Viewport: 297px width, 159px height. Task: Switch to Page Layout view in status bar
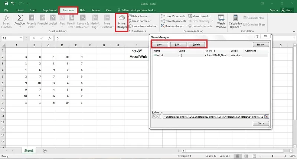click(x=246, y=156)
